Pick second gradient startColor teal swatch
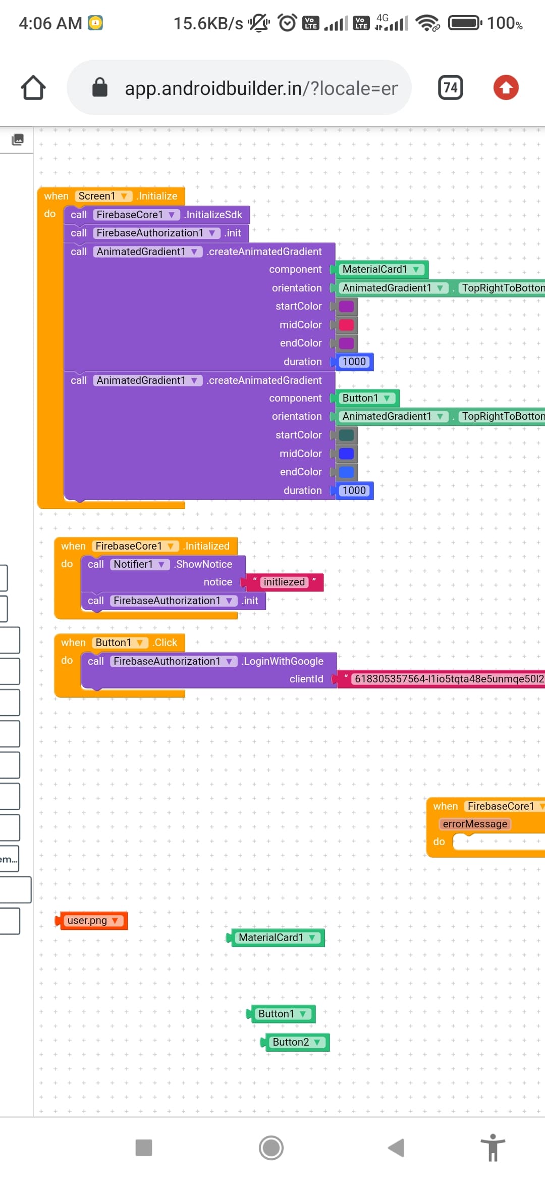 point(346,435)
